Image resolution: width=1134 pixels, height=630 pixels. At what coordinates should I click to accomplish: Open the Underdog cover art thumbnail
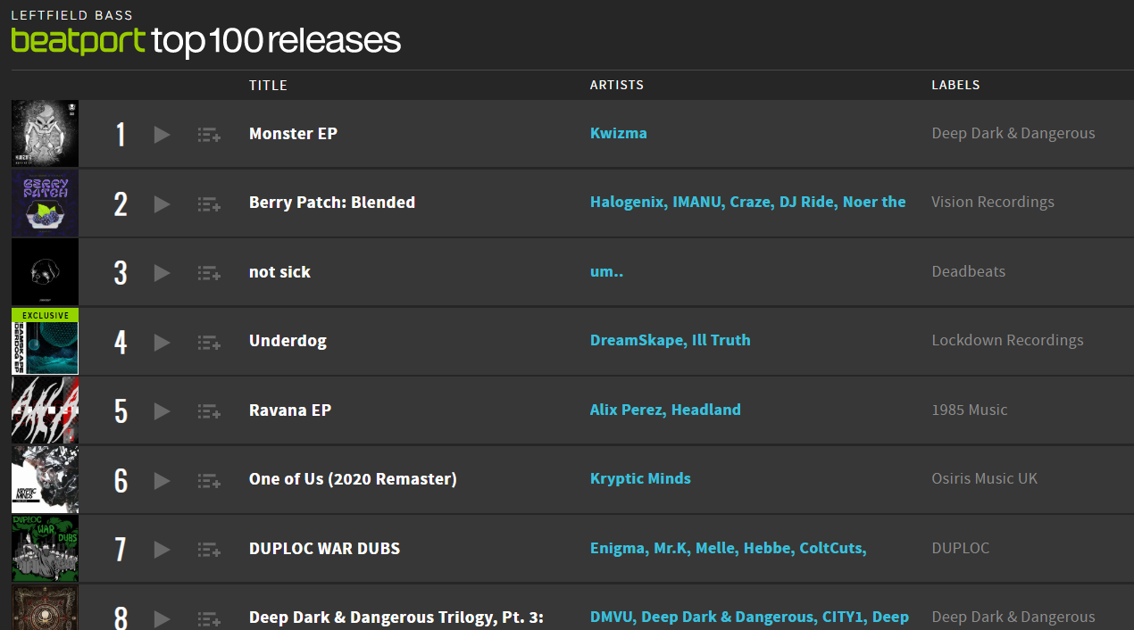coord(45,341)
